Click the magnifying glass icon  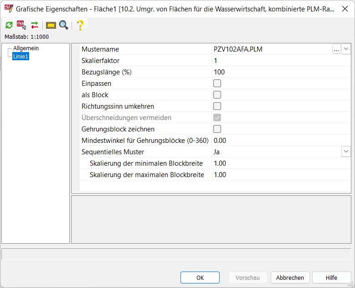point(64,25)
